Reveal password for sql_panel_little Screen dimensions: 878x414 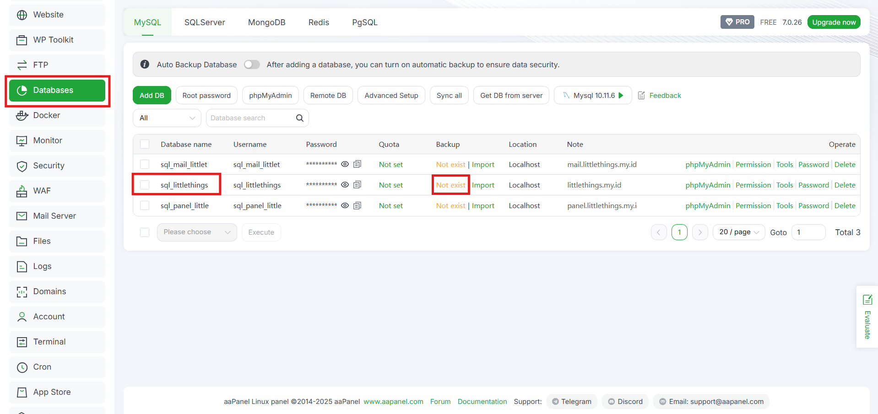point(345,205)
